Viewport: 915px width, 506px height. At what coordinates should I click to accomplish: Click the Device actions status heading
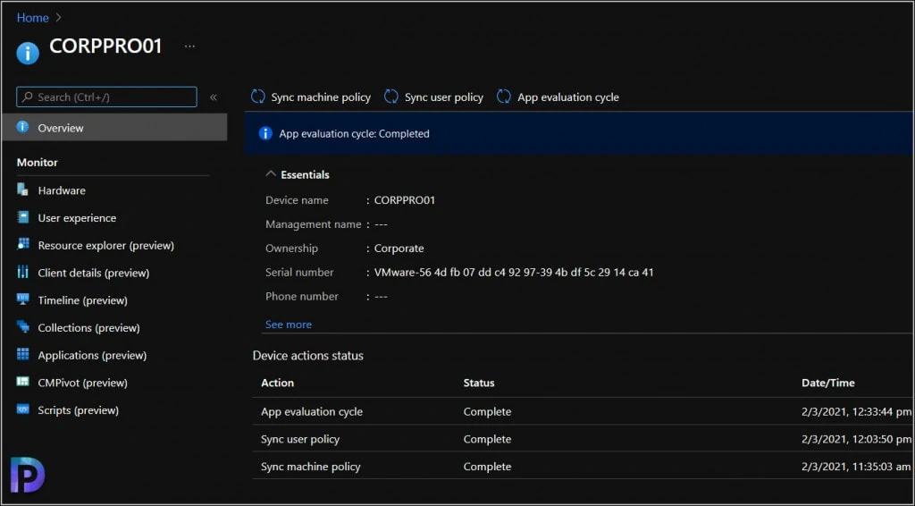coord(308,356)
